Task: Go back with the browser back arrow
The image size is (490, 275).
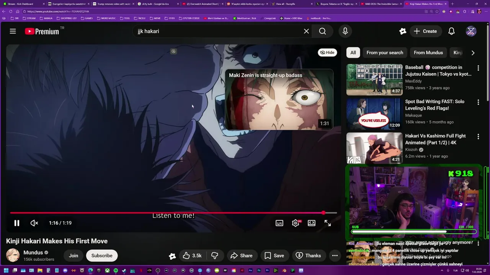Action: coord(4,11)
